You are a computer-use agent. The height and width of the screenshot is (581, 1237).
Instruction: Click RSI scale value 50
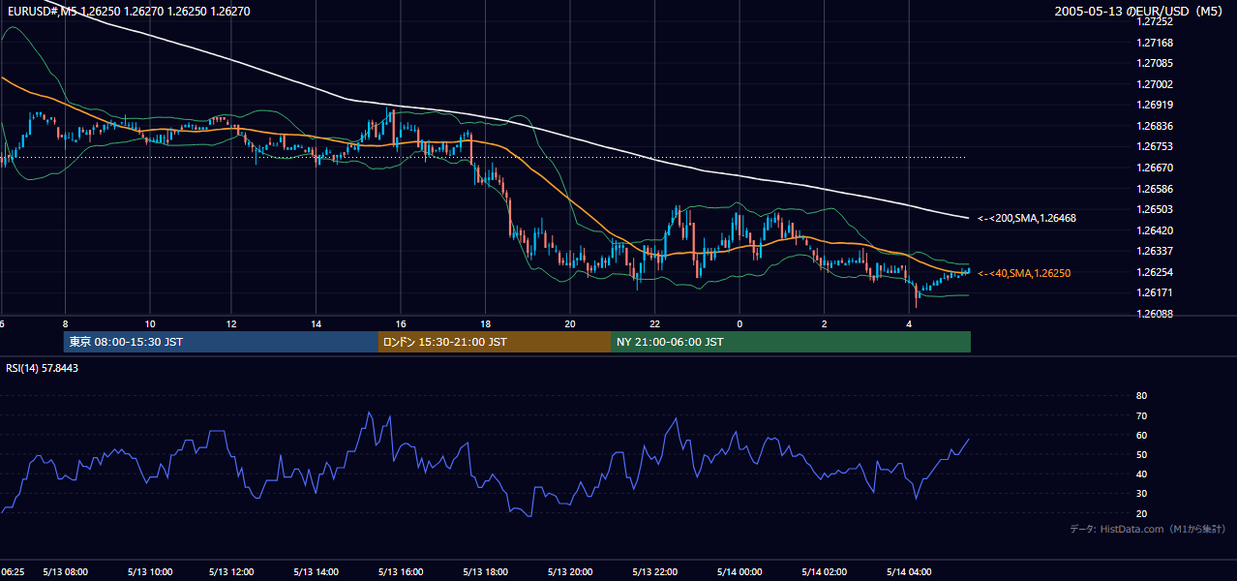tap(1141, 454)
